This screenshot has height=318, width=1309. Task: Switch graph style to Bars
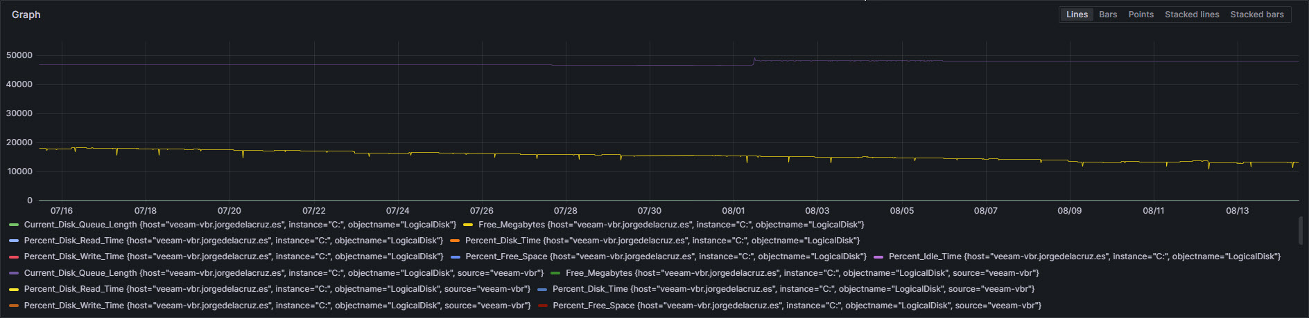click(x=1108, y=15)
